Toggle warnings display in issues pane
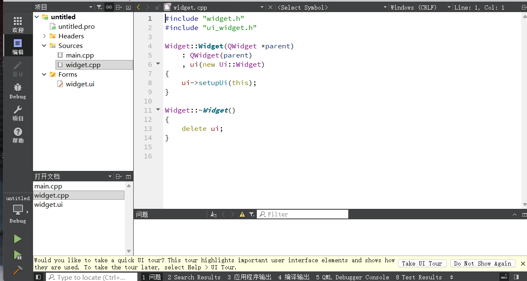The width and height of the screenshot is (527, 281). pos(242,214)
